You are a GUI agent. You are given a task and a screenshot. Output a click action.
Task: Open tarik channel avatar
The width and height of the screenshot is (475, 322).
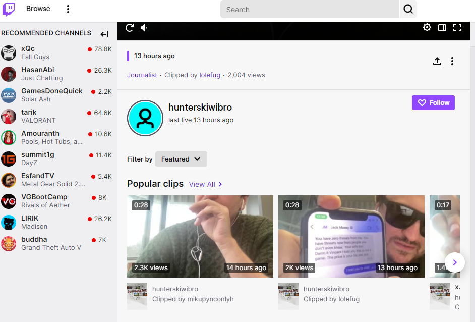click(x=9, y=117)
